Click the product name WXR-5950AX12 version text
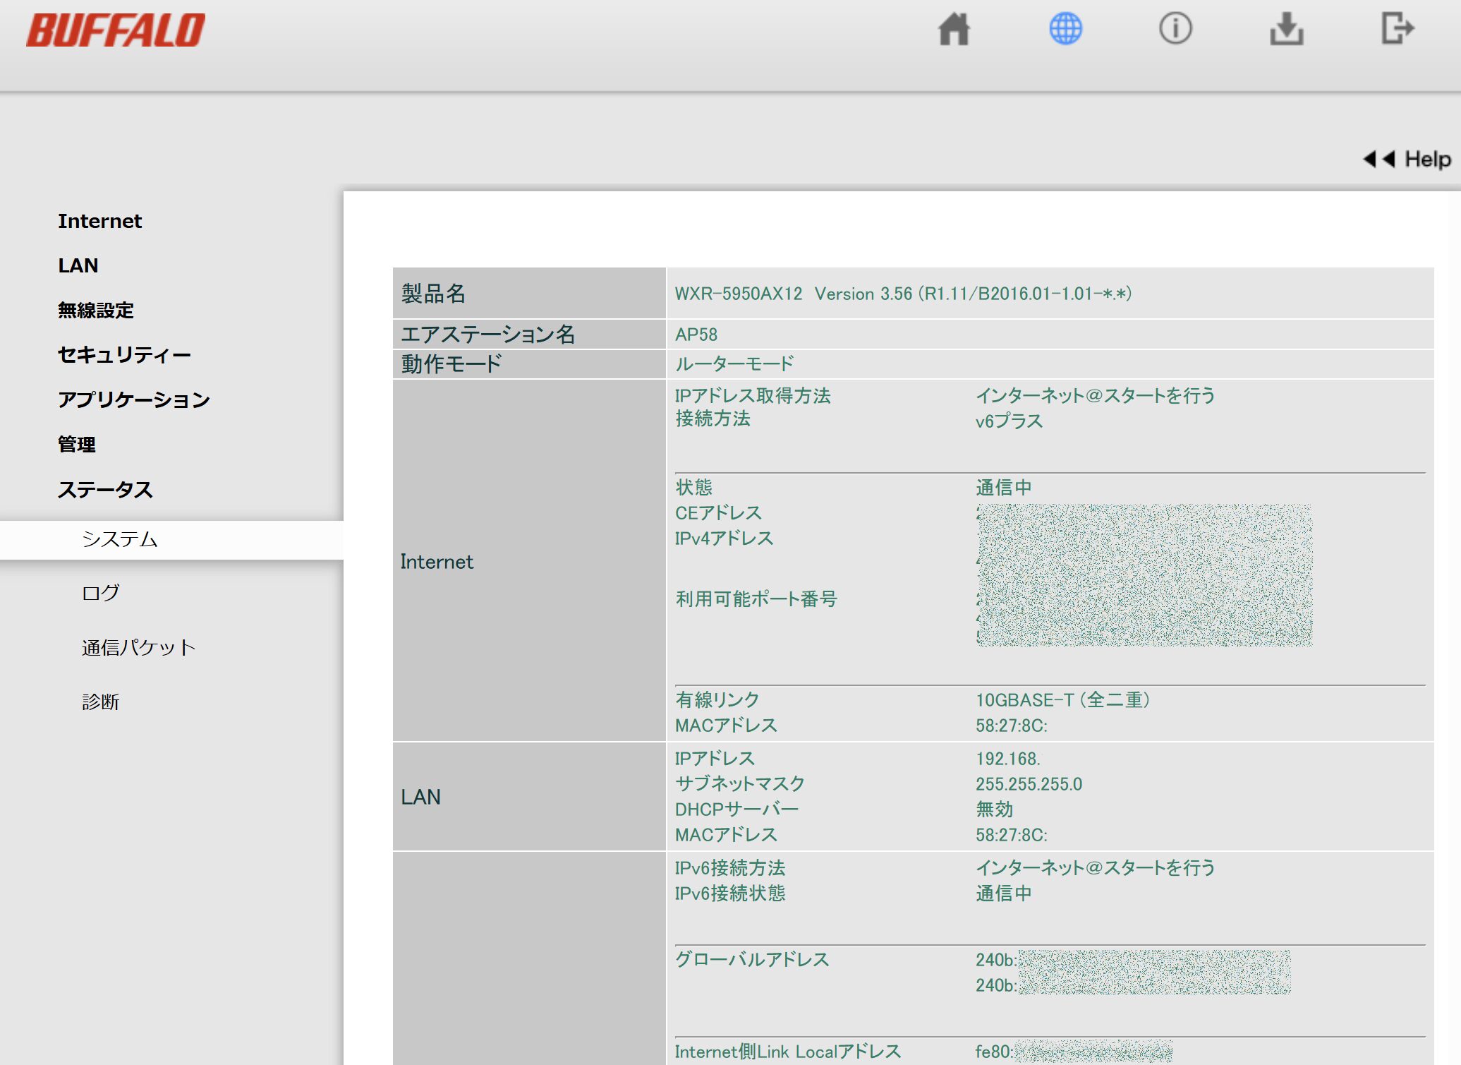 (903, 294)
